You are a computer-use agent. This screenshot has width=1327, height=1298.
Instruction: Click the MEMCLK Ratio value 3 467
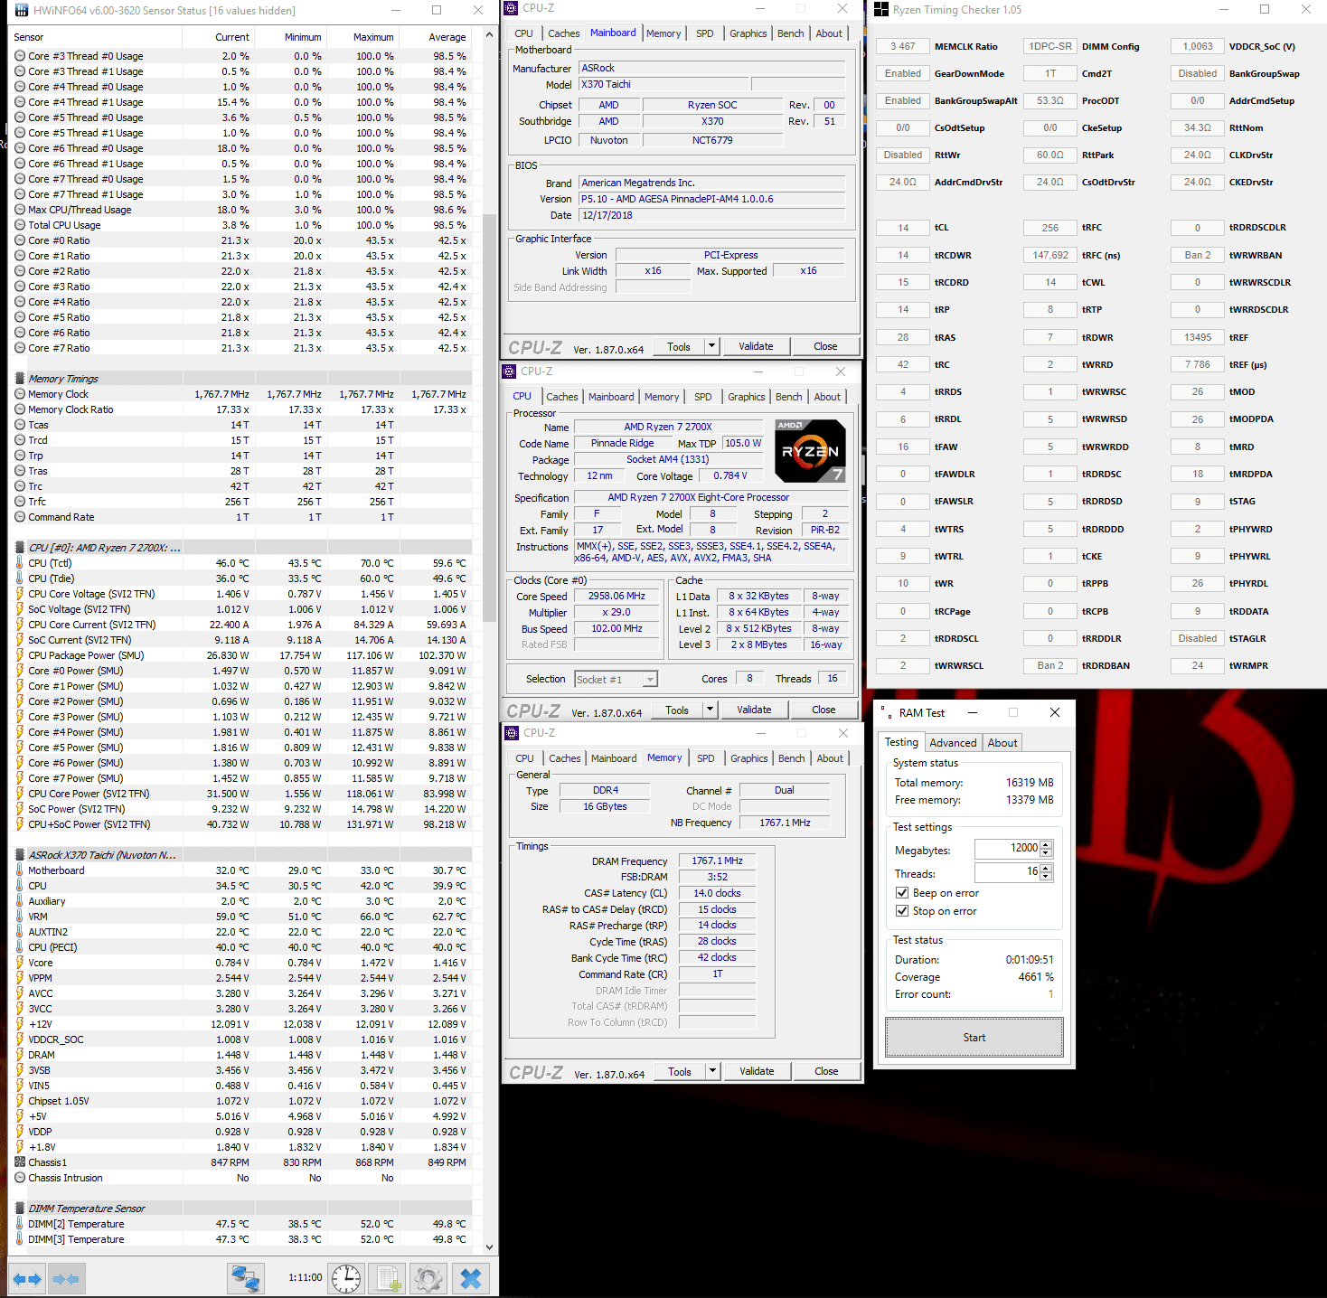pyautogui.click(x=903, y=46)
